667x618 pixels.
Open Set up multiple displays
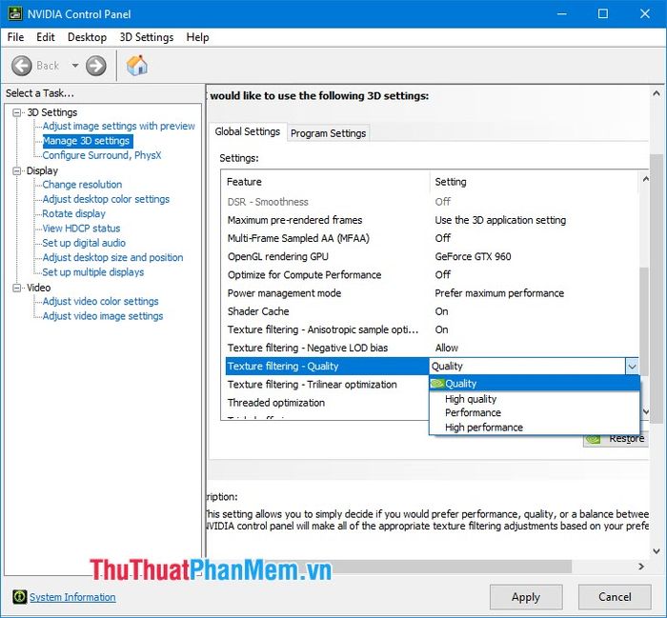(93, 272)
